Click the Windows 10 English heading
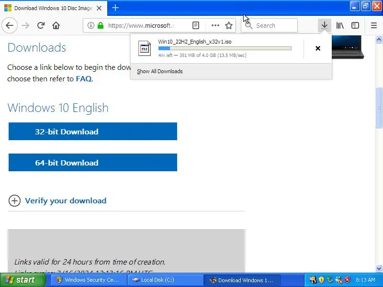 click(x=58, y=108)
